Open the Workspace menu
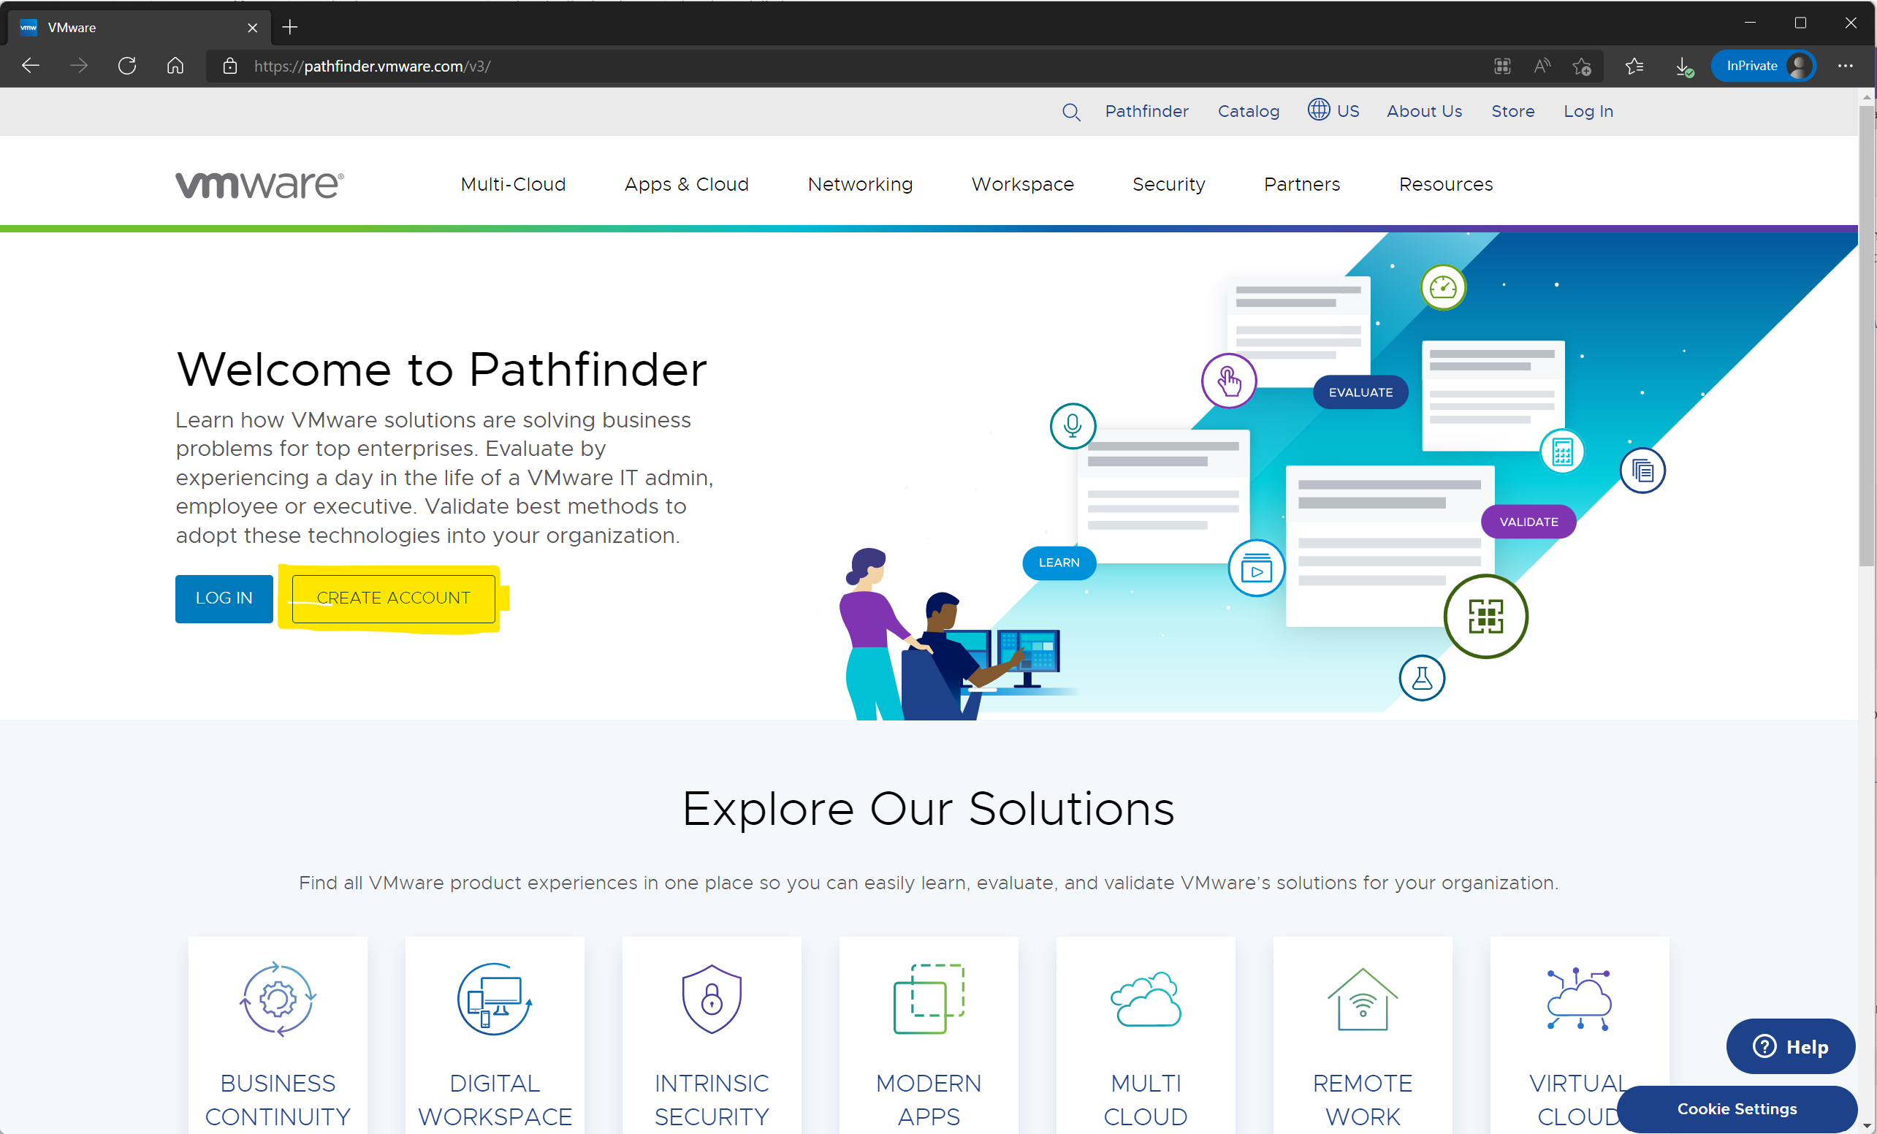Viewport: 1877px width, 1134px height. pos(1022,184)
